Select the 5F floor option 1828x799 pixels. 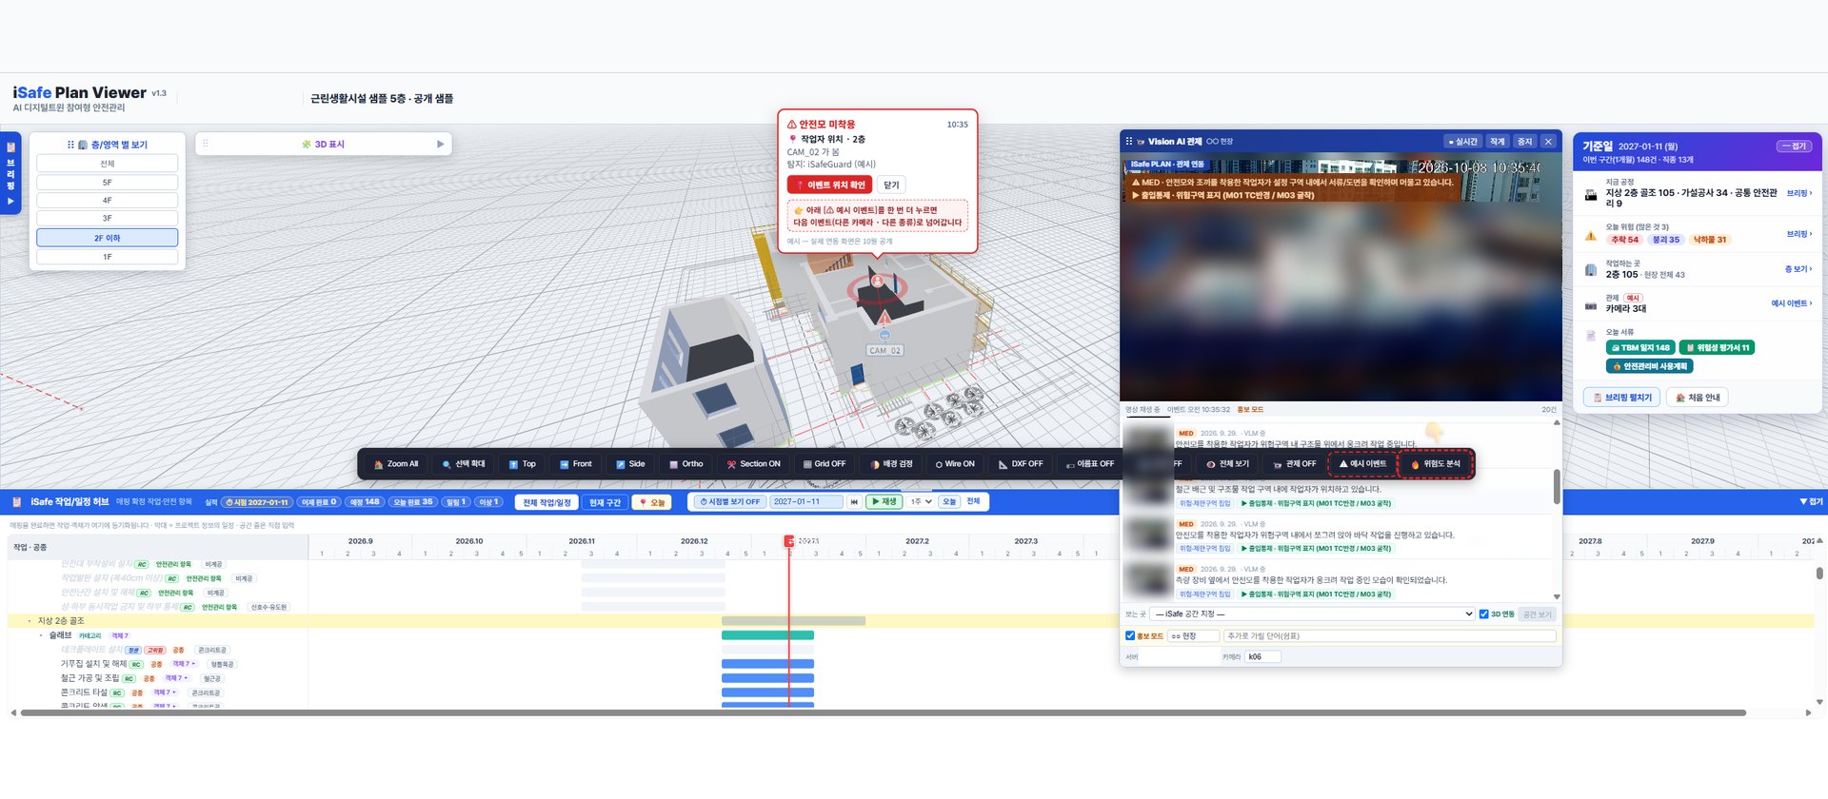[108, 183]
